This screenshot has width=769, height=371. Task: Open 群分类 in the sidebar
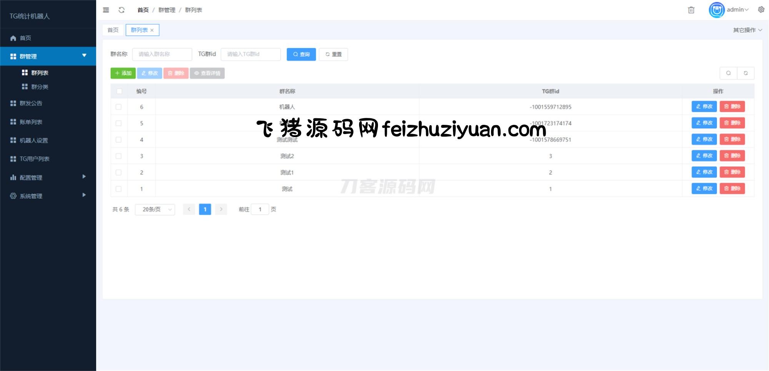[x=40, y=87]
